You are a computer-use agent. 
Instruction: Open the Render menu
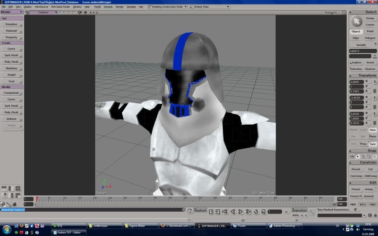tap(120, 7)
